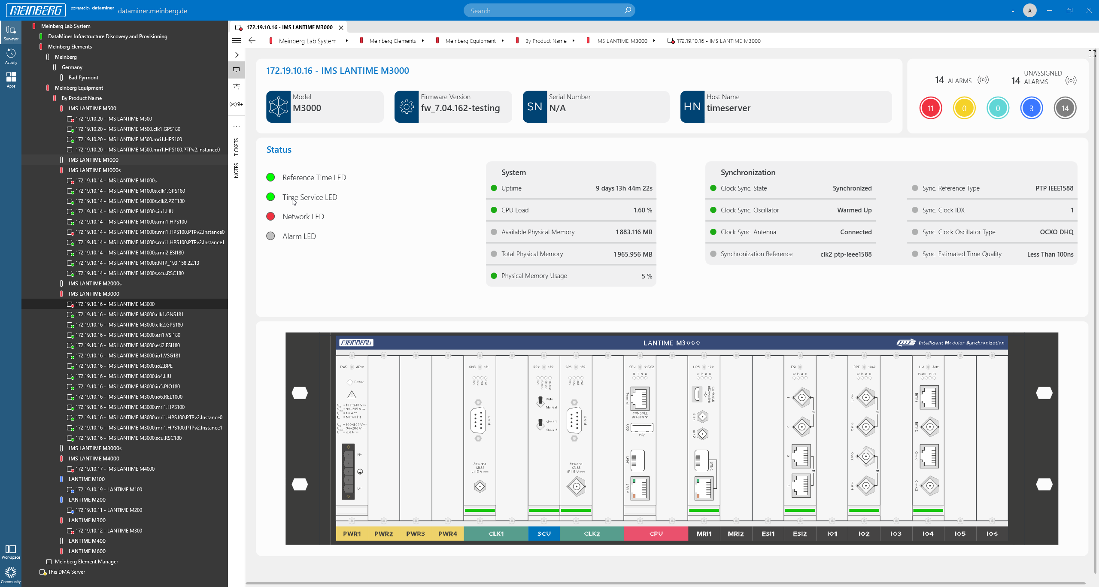The image size is (1099, 587).
Task: Click the CLK1 slot label on chassis
Action: click(496, 534)
